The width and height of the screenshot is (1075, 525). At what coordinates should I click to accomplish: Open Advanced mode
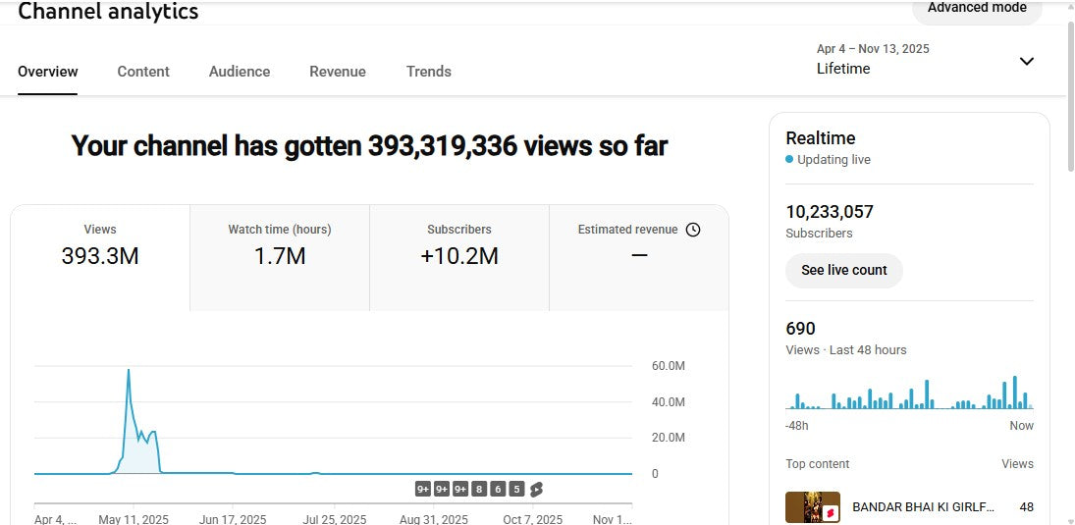tap(976, 8)
